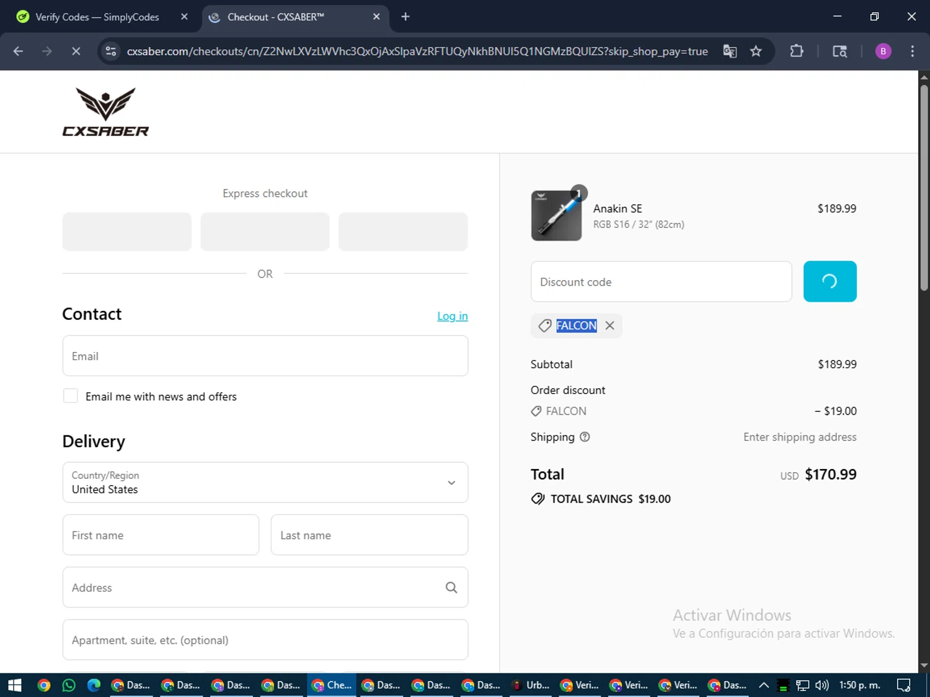
Task: Open the notifications action center
Action: [904, 685]
